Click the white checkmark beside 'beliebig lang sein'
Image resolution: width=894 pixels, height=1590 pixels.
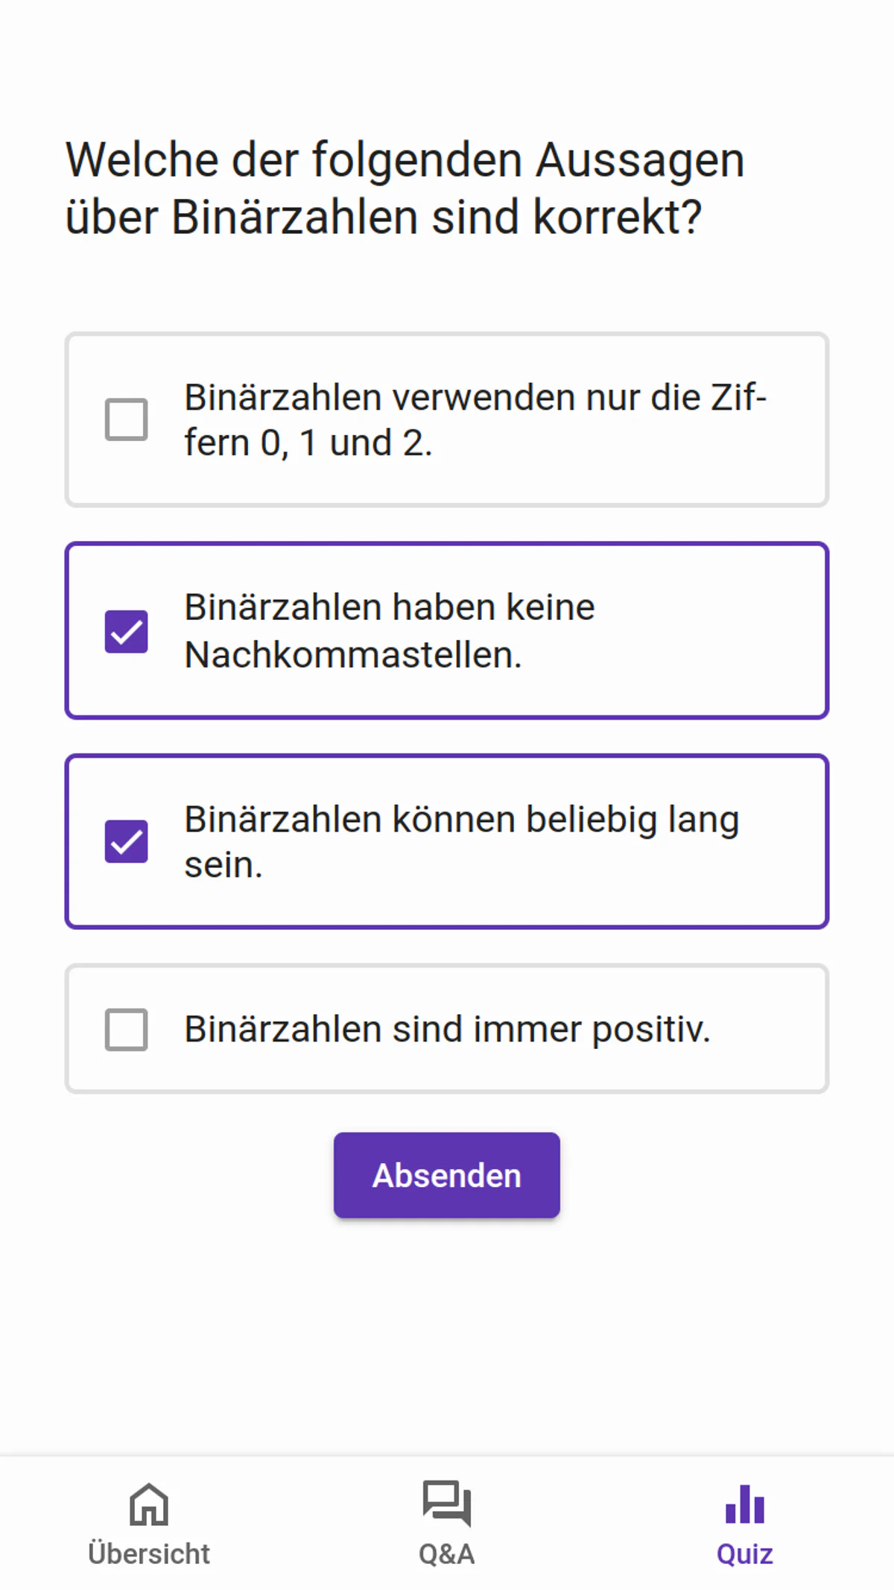[127, 842]
